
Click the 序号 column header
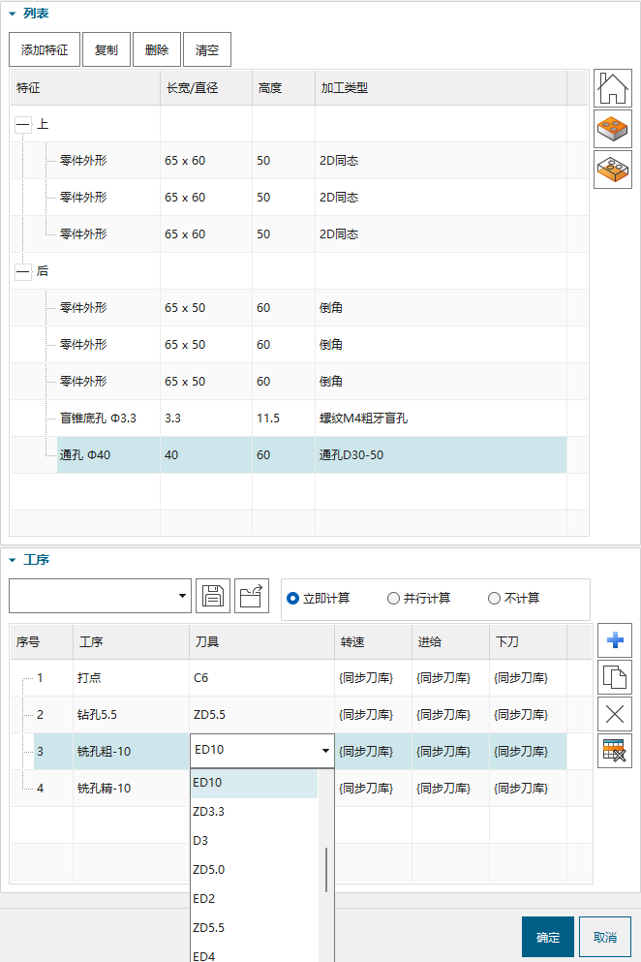click(42, 641)
